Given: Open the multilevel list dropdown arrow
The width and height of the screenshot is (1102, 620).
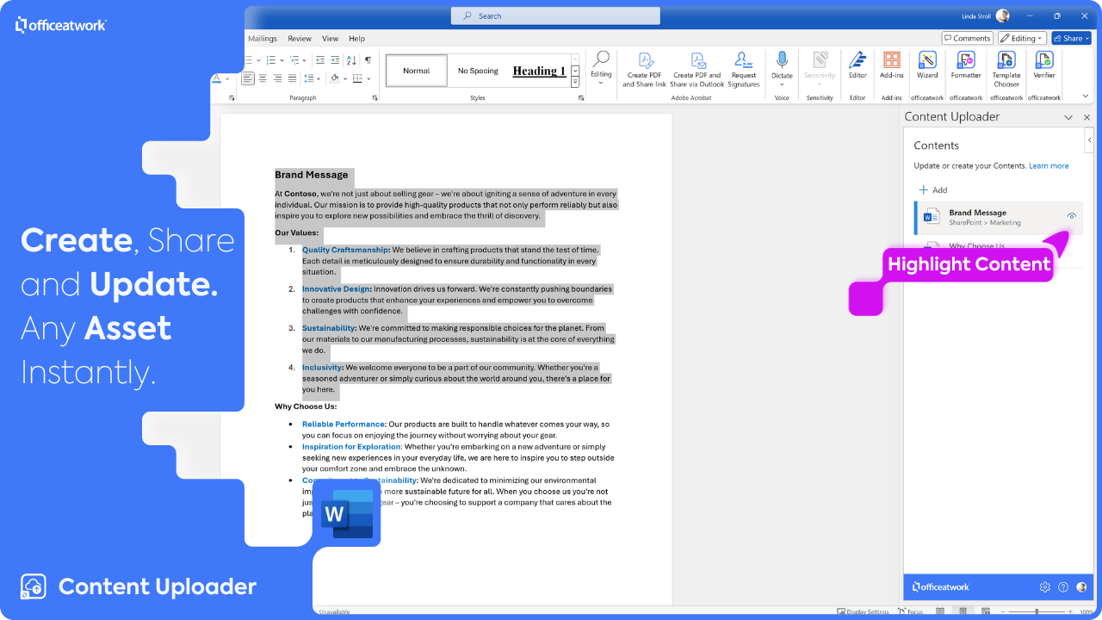Looking at the screenshot, I should click(306, 60).
